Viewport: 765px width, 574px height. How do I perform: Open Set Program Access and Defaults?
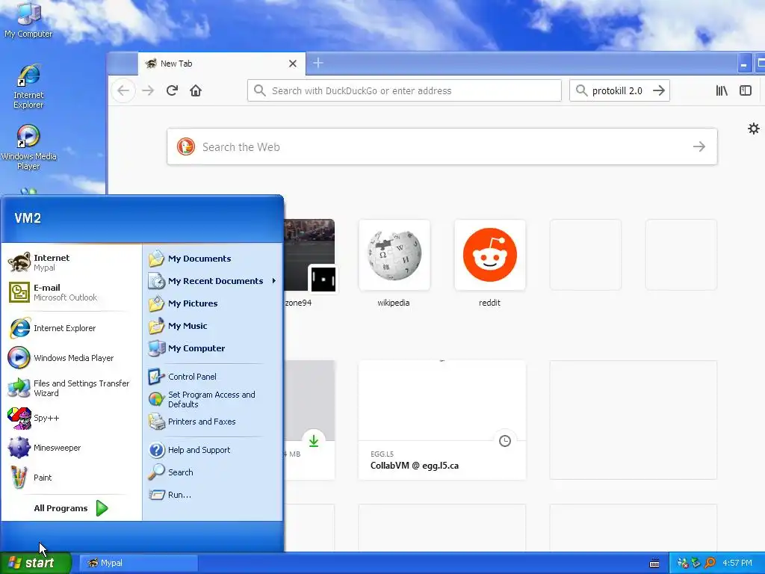[213, 399]
